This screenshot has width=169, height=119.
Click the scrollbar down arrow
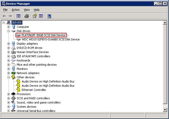tap(165, 110)
